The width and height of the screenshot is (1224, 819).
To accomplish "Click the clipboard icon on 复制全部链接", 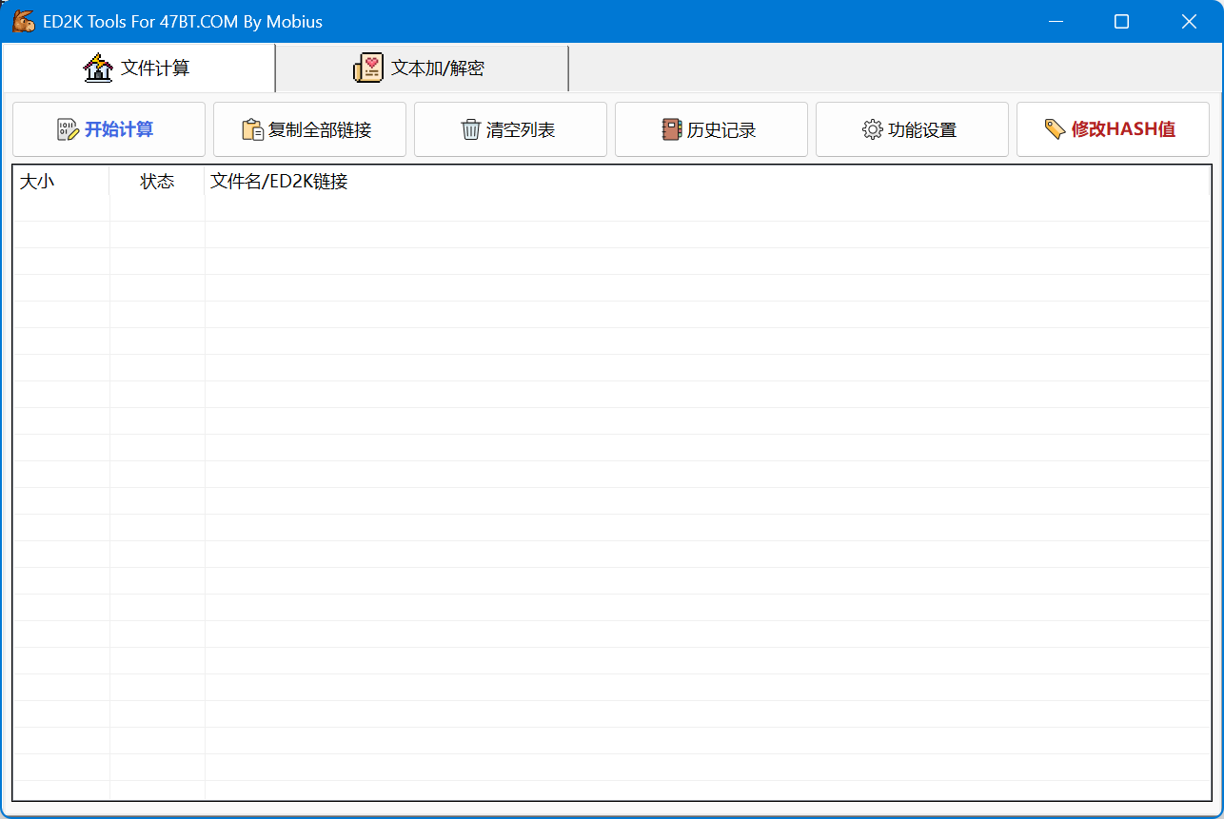I will [252, 129].
